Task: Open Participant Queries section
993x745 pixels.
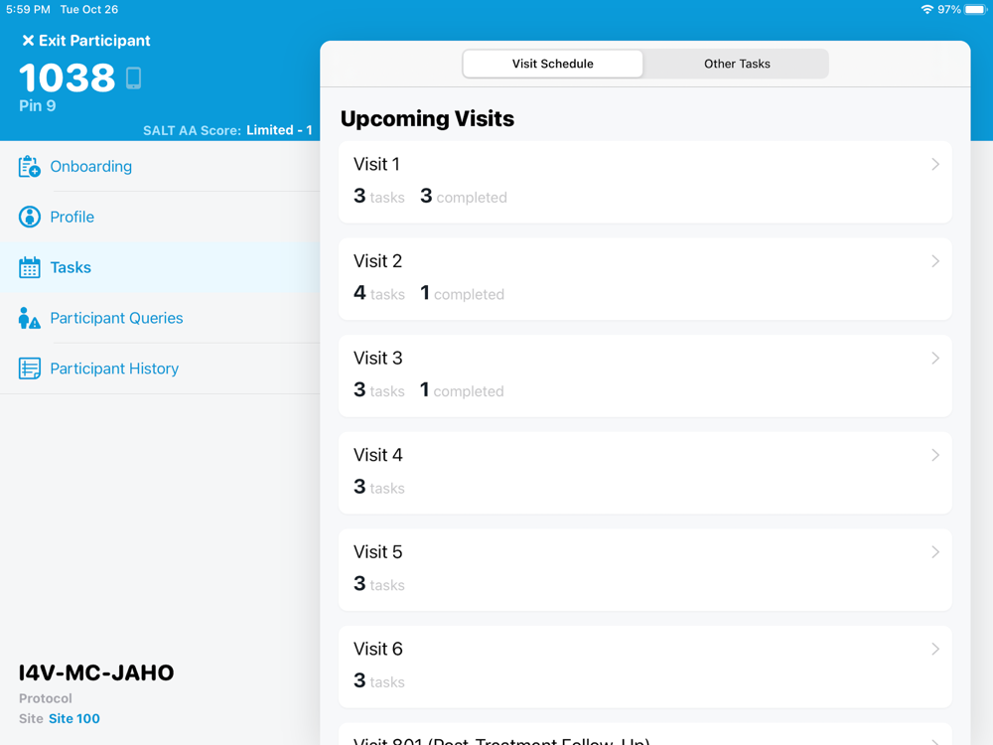Action: [x=160, y=318]
